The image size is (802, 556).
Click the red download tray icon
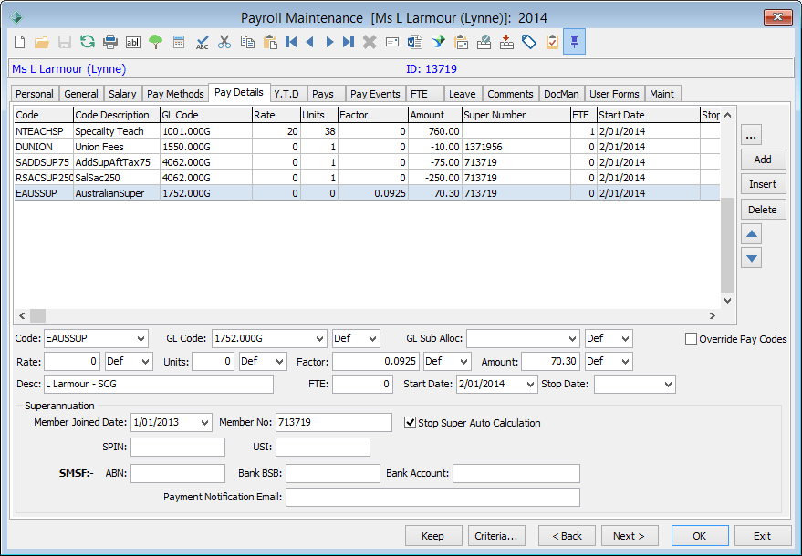(506, 42)
